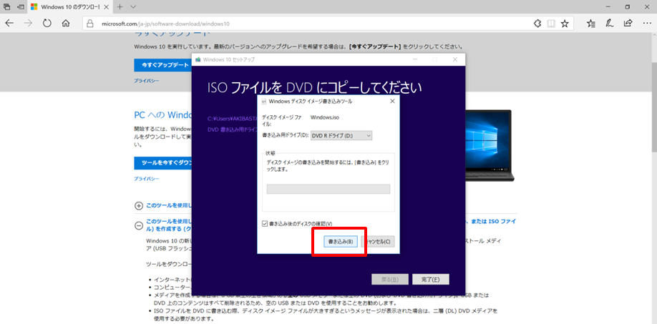Open the browser settings ellipsis menu
Image resolution: width=657 pixels, height=324 pixels.
point(646,24)
